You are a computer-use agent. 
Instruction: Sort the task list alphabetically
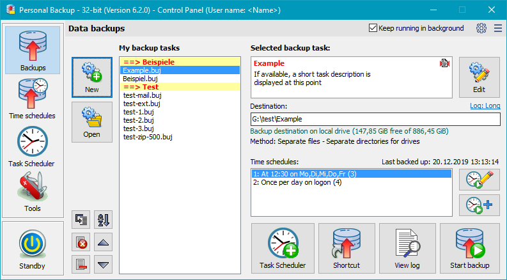tap(103, 219)
